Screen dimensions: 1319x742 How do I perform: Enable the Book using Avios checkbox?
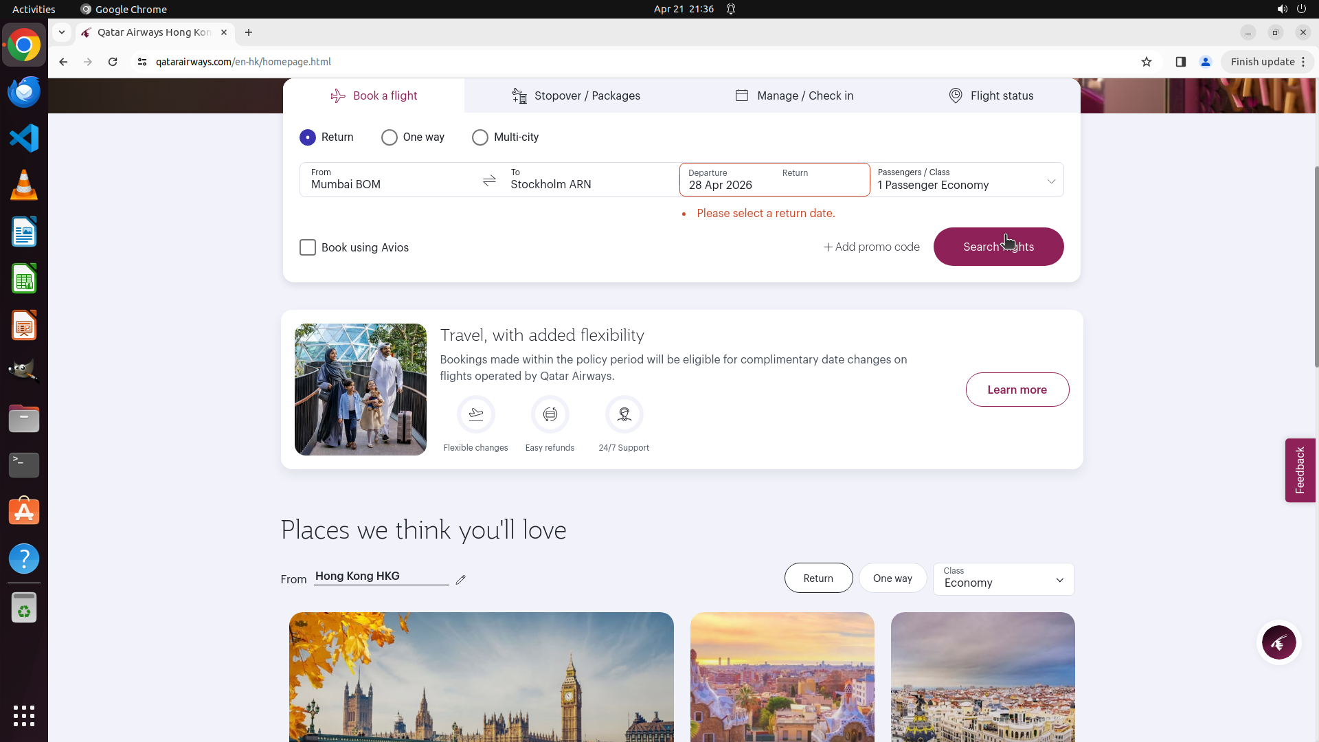pyautogui.click(x=308, y=247)
